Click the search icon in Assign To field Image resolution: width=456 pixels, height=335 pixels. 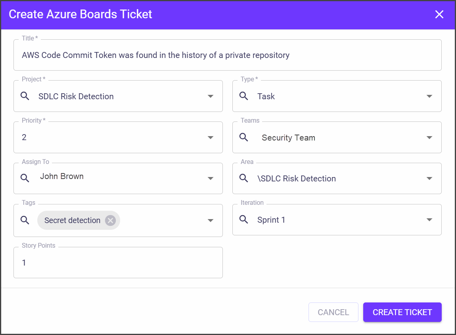[25, 178]
